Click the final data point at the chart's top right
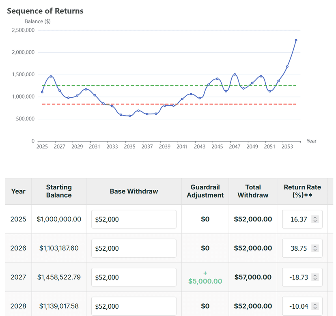The height and width of the screenshot is (316, 336). click(296, 40)
